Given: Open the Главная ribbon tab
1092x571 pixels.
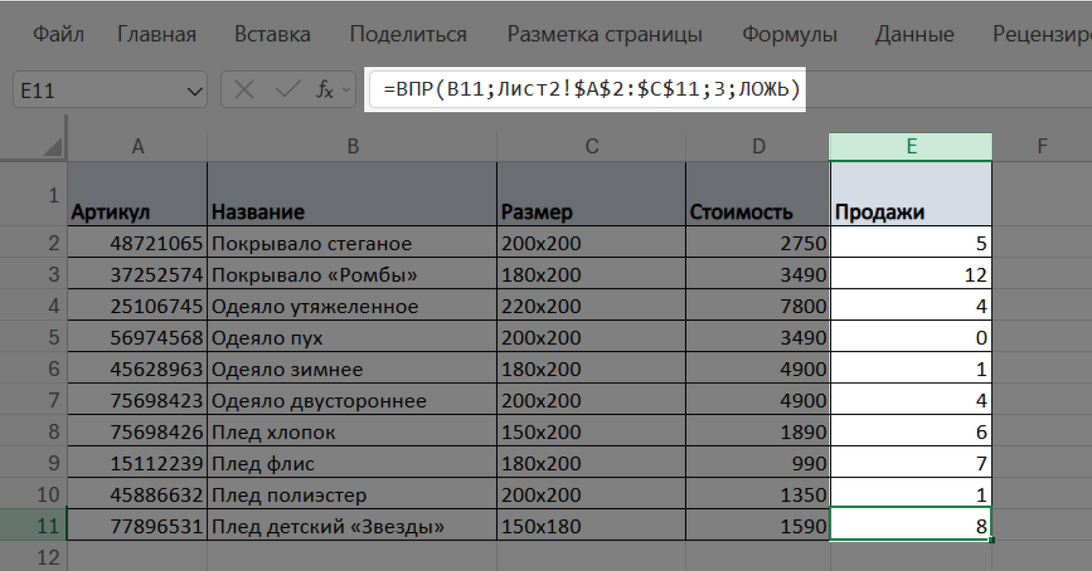Looking at the screenshot, I should coord(156,33).
